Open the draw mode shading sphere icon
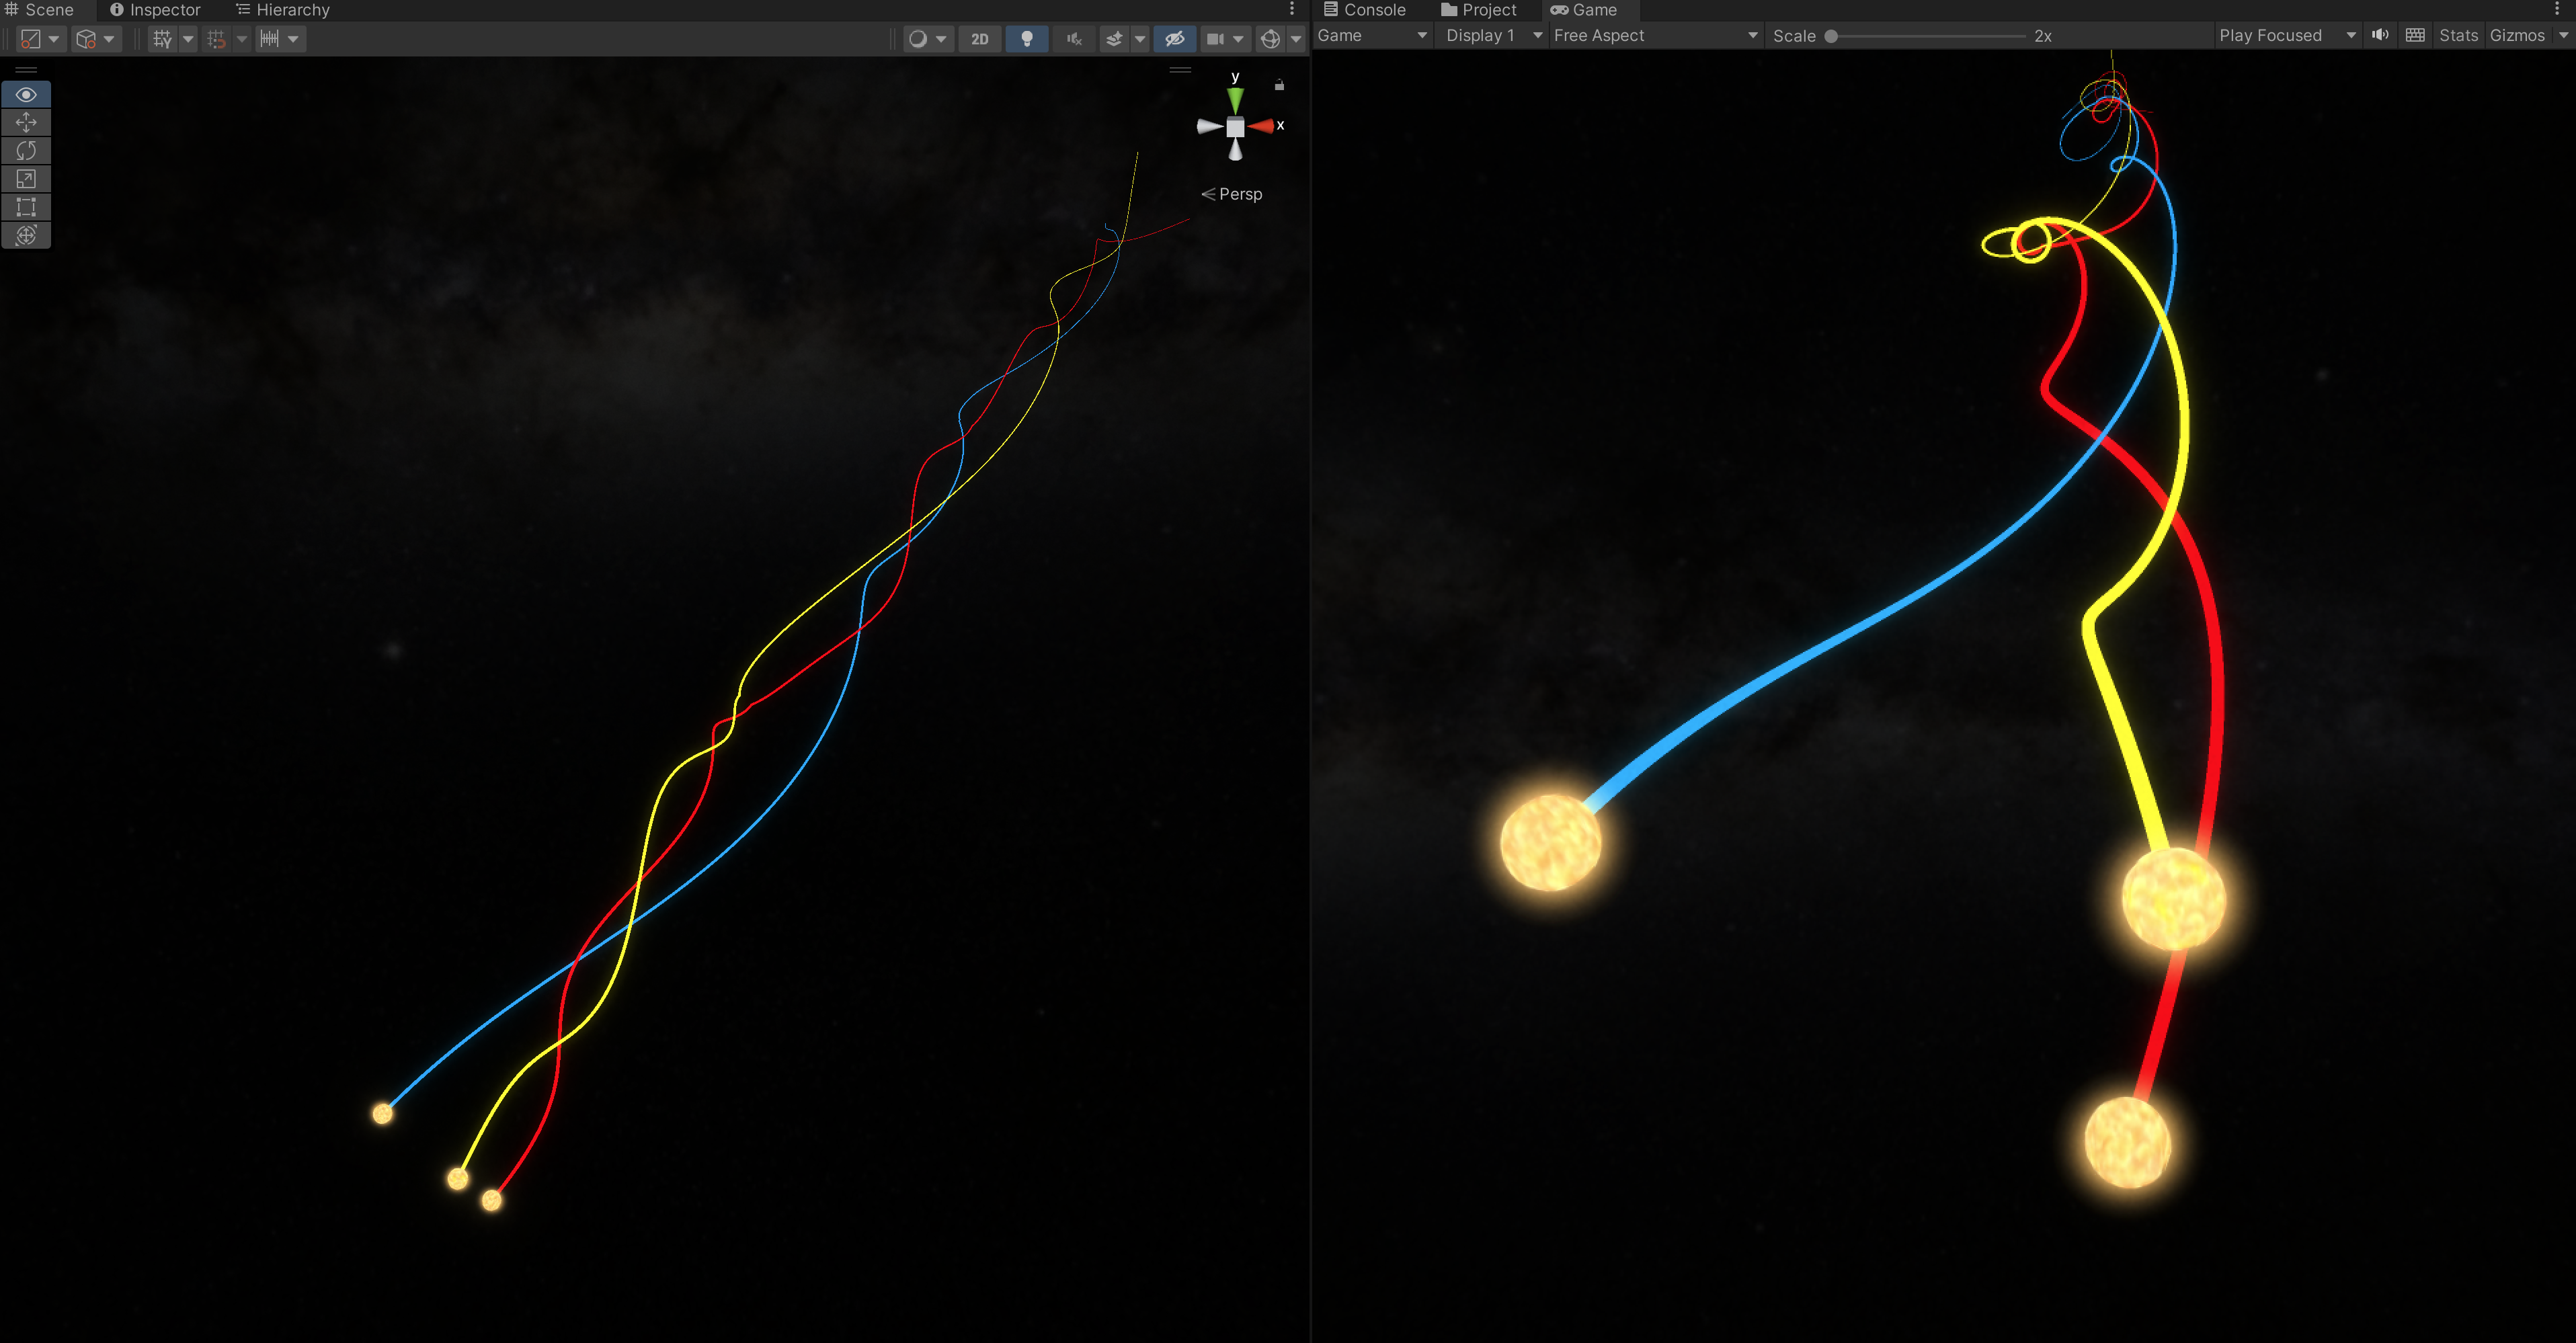This screenshot has height=1343, width=2576. 917,39
